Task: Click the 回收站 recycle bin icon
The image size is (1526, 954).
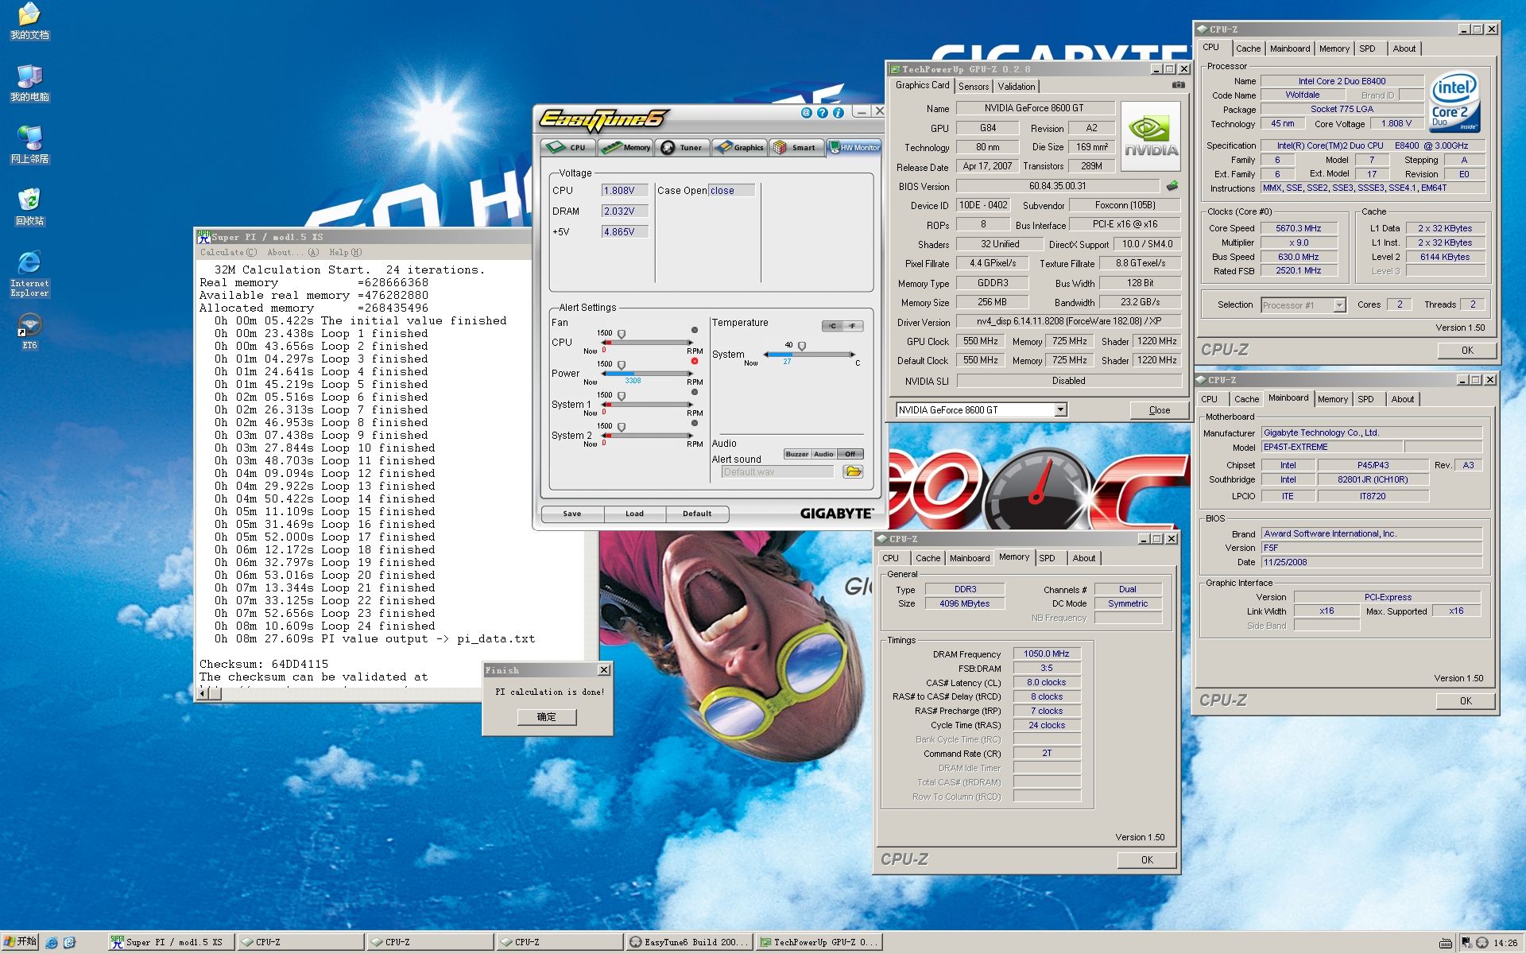Action: click(29, 207)
